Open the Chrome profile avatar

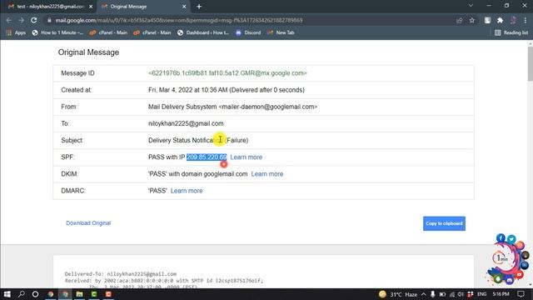click(x=513, y=20)
